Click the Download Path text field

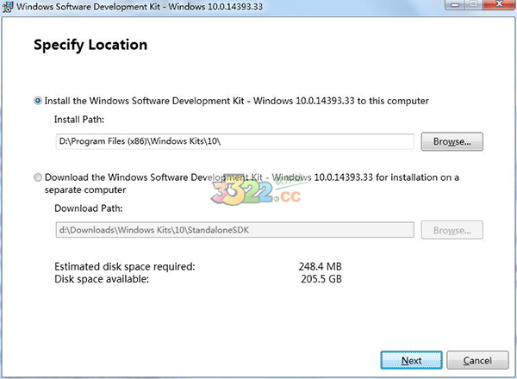(234, 230)
